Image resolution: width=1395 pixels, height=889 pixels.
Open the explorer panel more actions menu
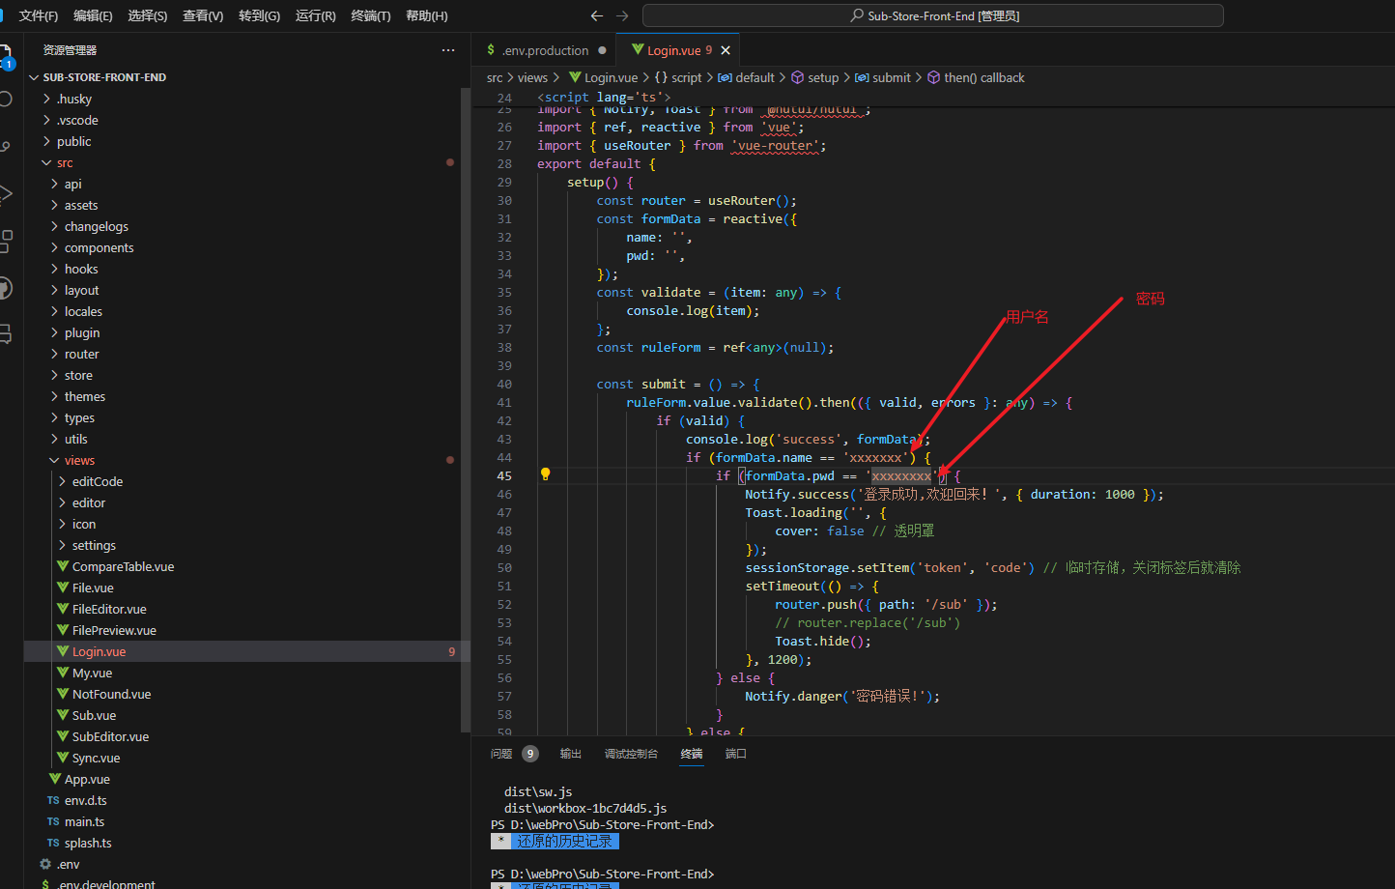448,50
